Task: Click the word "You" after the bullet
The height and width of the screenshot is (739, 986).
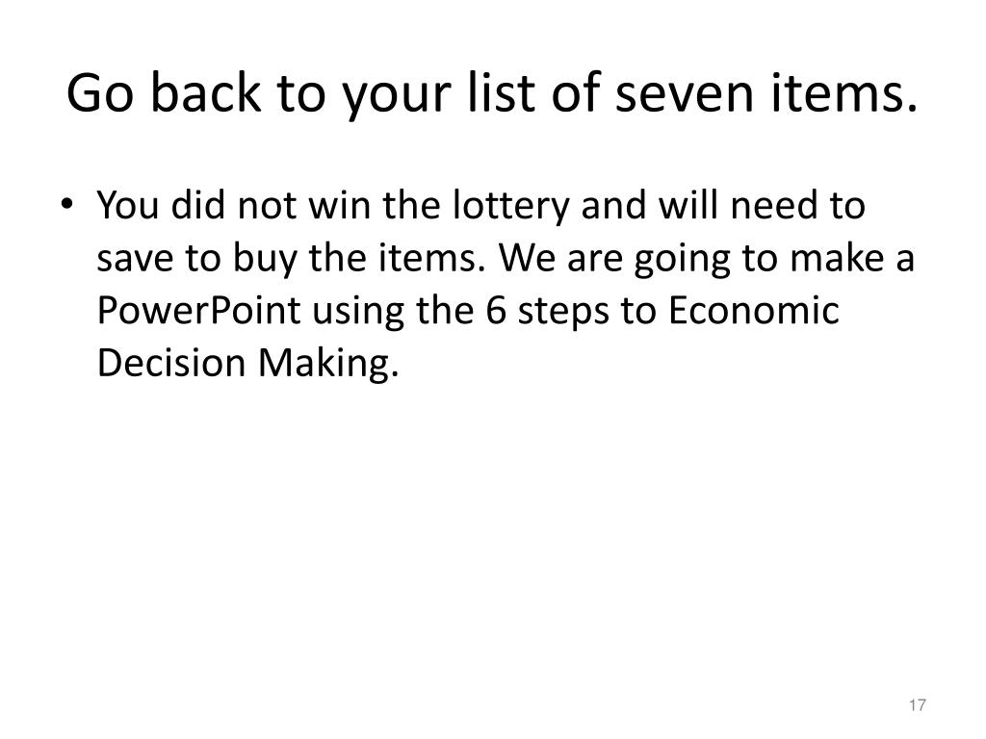Action: point(128,205)
